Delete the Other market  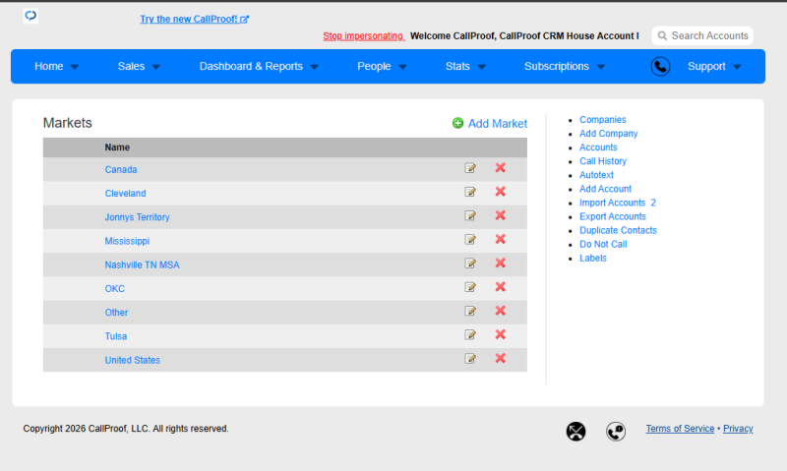coord(501,311)
